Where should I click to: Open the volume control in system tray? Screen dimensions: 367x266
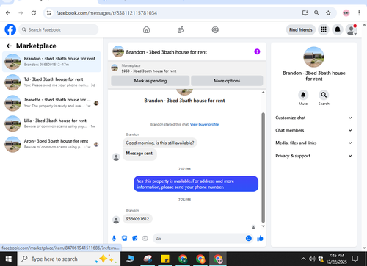coord(312,259)
